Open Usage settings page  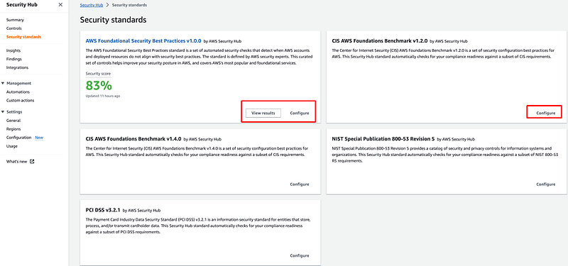tap(11, 146)
